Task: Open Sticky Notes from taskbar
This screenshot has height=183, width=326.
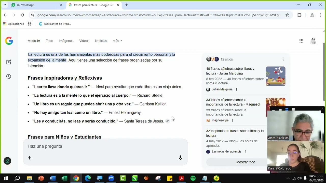Action: (170, 178)
